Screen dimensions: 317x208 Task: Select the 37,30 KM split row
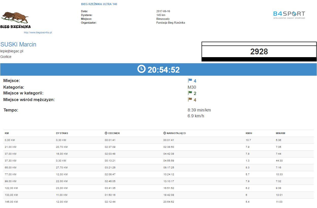(158, 161)
